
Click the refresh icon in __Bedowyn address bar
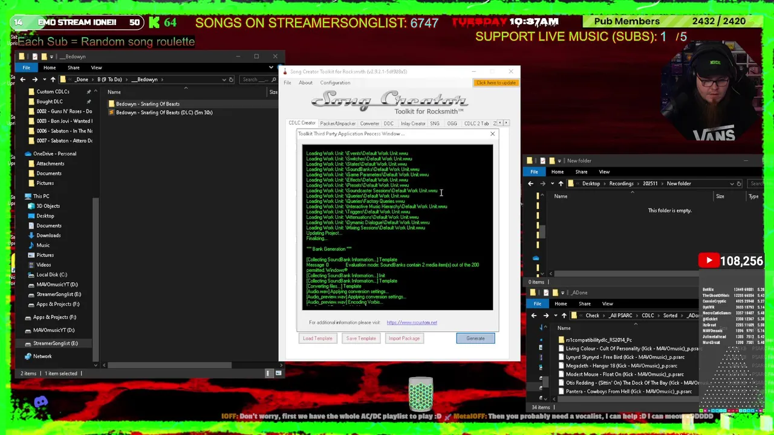pyautogui.click(x=231, y=80)
